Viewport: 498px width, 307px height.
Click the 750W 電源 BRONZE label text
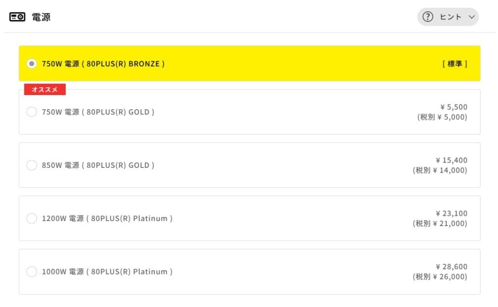click(x=103, y=64)
